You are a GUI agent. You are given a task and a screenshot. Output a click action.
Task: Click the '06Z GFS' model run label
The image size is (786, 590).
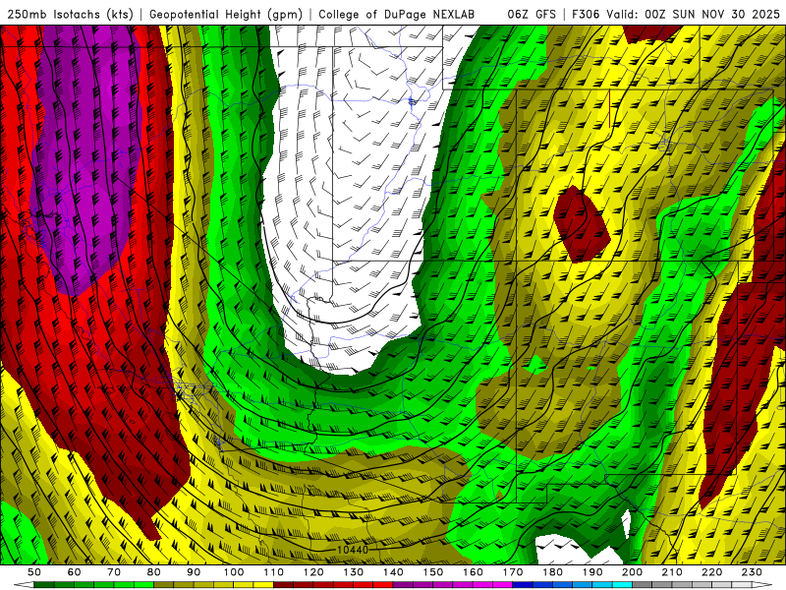click(532, 15)
